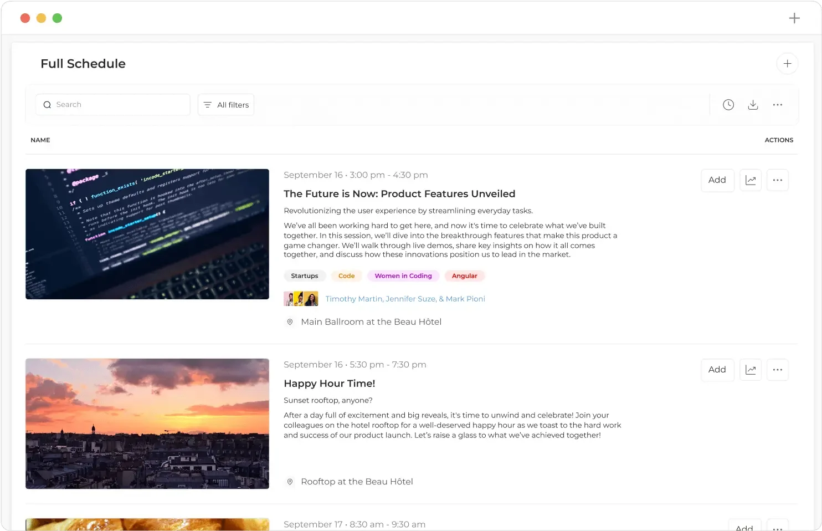Click the Full Schedule heading
822x531 pixels.
click(83, 64)
